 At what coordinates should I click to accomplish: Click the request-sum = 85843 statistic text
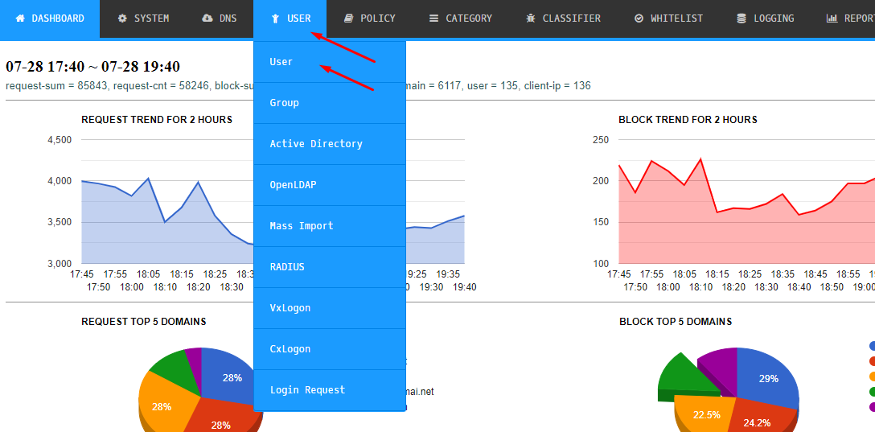point(57,86)
